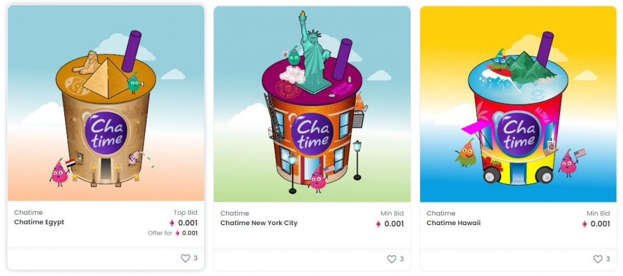The width and height of the screenshot is (623, 276).
Task: Like the Chatime Egypt NFT with heart
Action: coord(185,258)
